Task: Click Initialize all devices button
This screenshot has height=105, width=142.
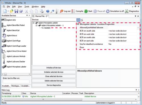Action: tap(54, 68)
